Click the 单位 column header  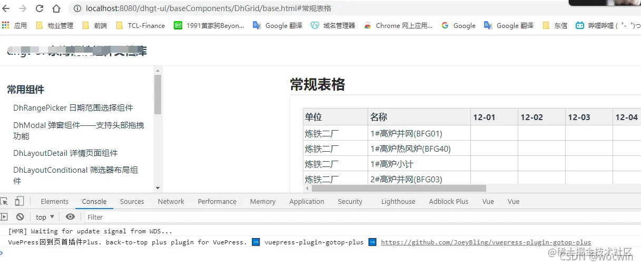click(335, 117)
